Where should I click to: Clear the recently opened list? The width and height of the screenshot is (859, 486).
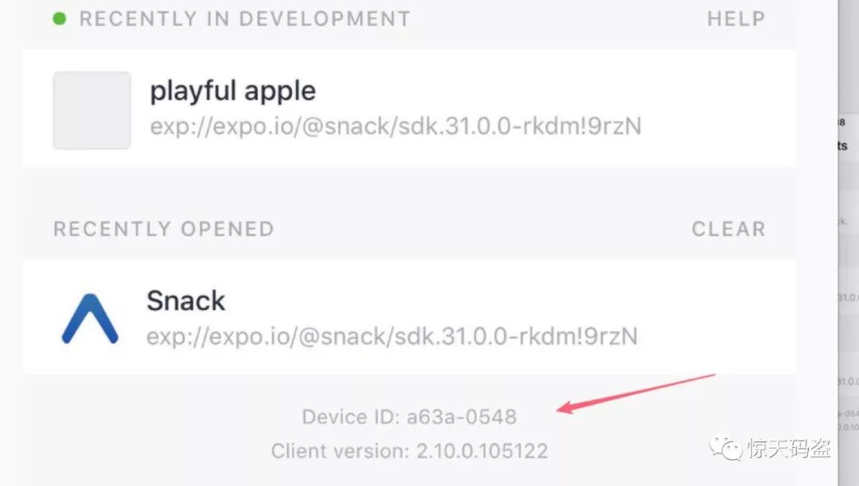[x=728, y=229]
